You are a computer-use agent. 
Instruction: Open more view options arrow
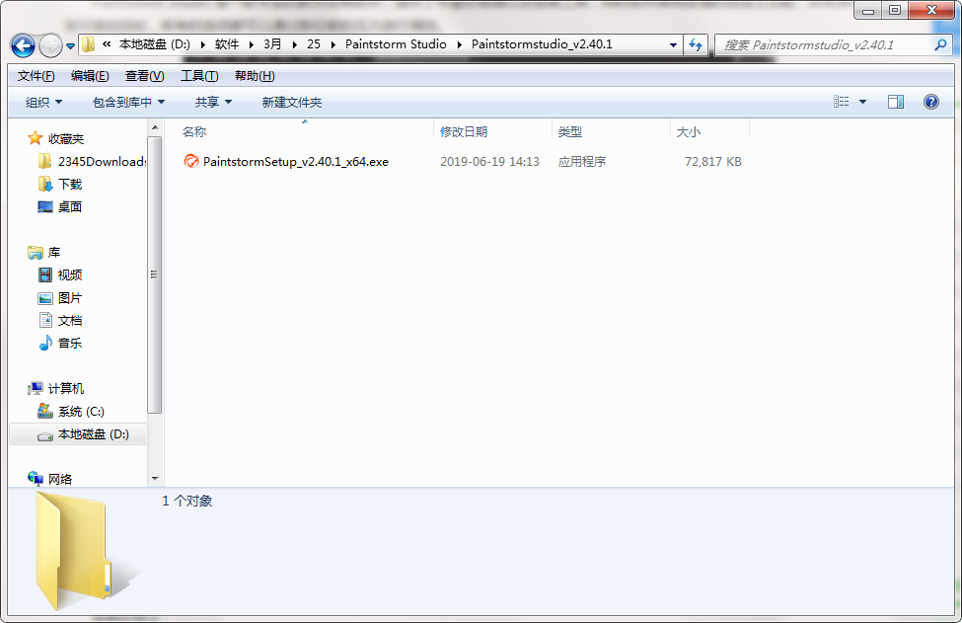[x=862, y=102]
